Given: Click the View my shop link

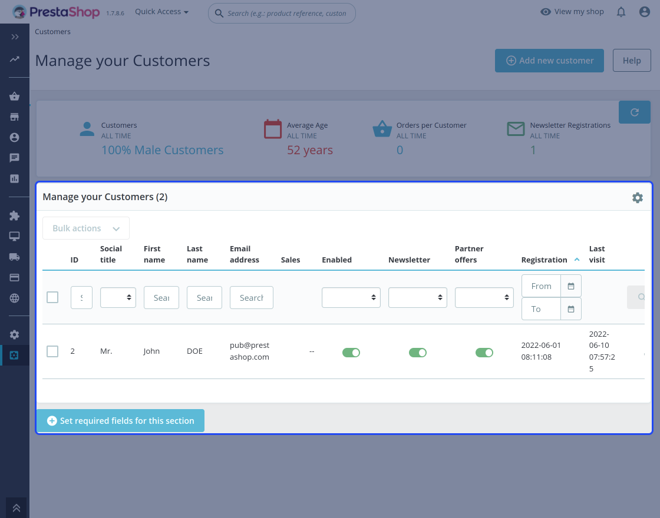Looking at the screenshot, I should pos(572,12).
